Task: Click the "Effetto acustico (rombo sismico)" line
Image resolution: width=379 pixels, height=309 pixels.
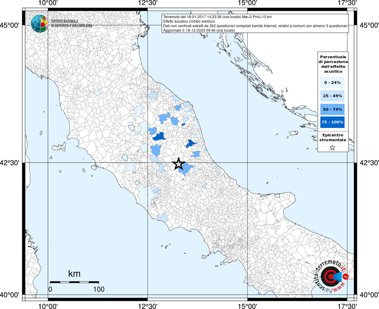Action: pos(189,21)
